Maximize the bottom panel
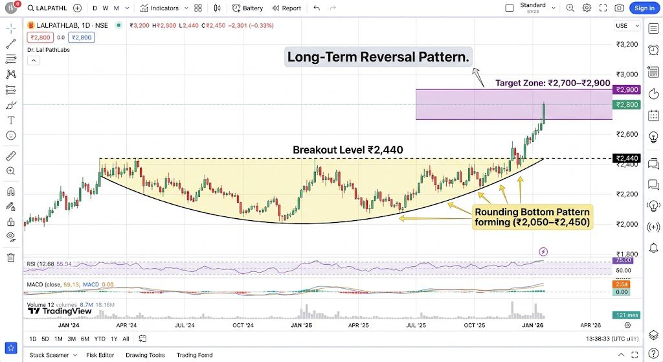 635,355
